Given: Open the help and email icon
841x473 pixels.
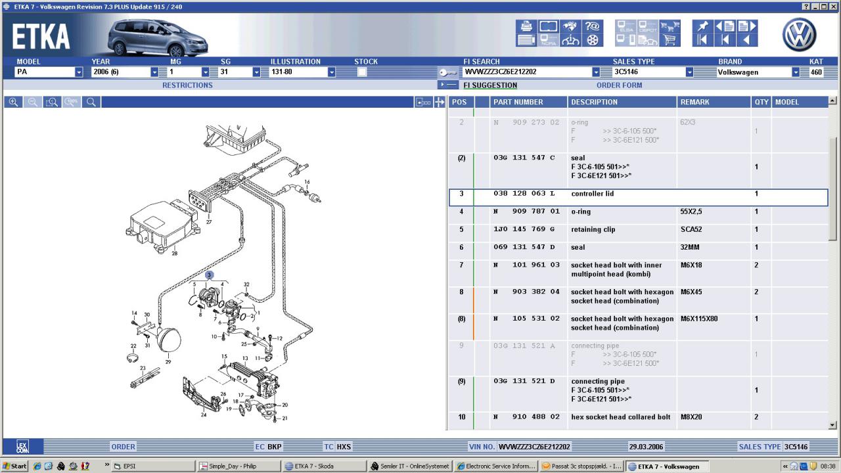Looking at the screenshot, I should tap(593, 26).
